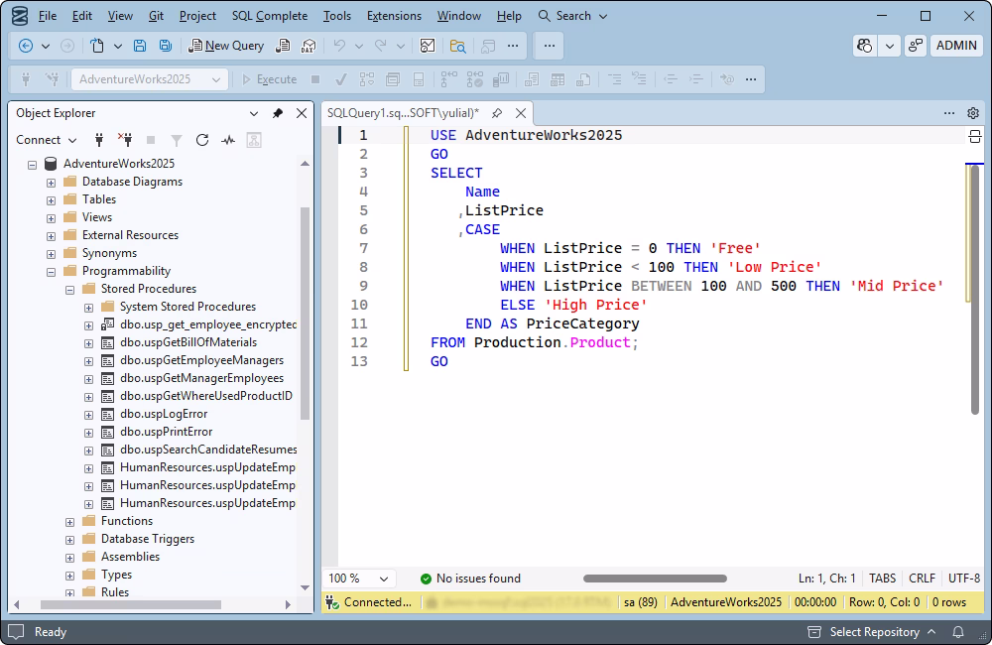Image resolution: width=992 pixels, height=645 pixels.
Task: Click the parse checkmark icon
Action: pyautogui.click(x=341, y=79)
